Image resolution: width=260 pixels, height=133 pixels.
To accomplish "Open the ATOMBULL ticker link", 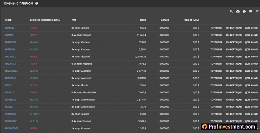I will 11,114.
